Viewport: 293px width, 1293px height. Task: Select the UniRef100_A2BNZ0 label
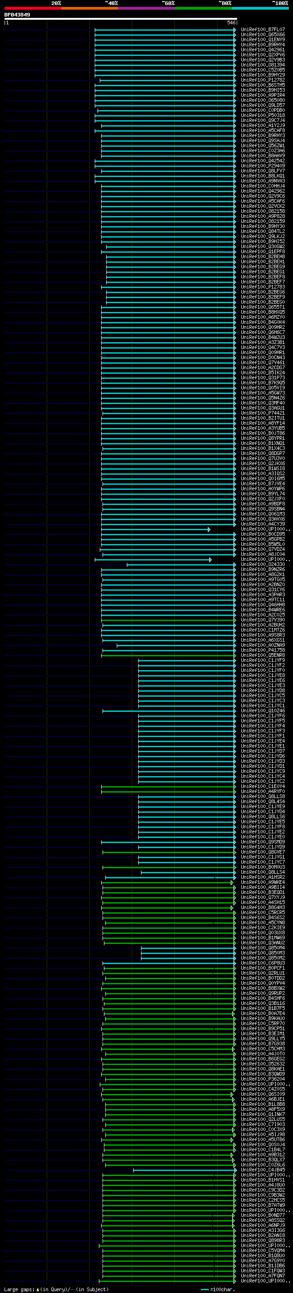click(x=263, y=584)
